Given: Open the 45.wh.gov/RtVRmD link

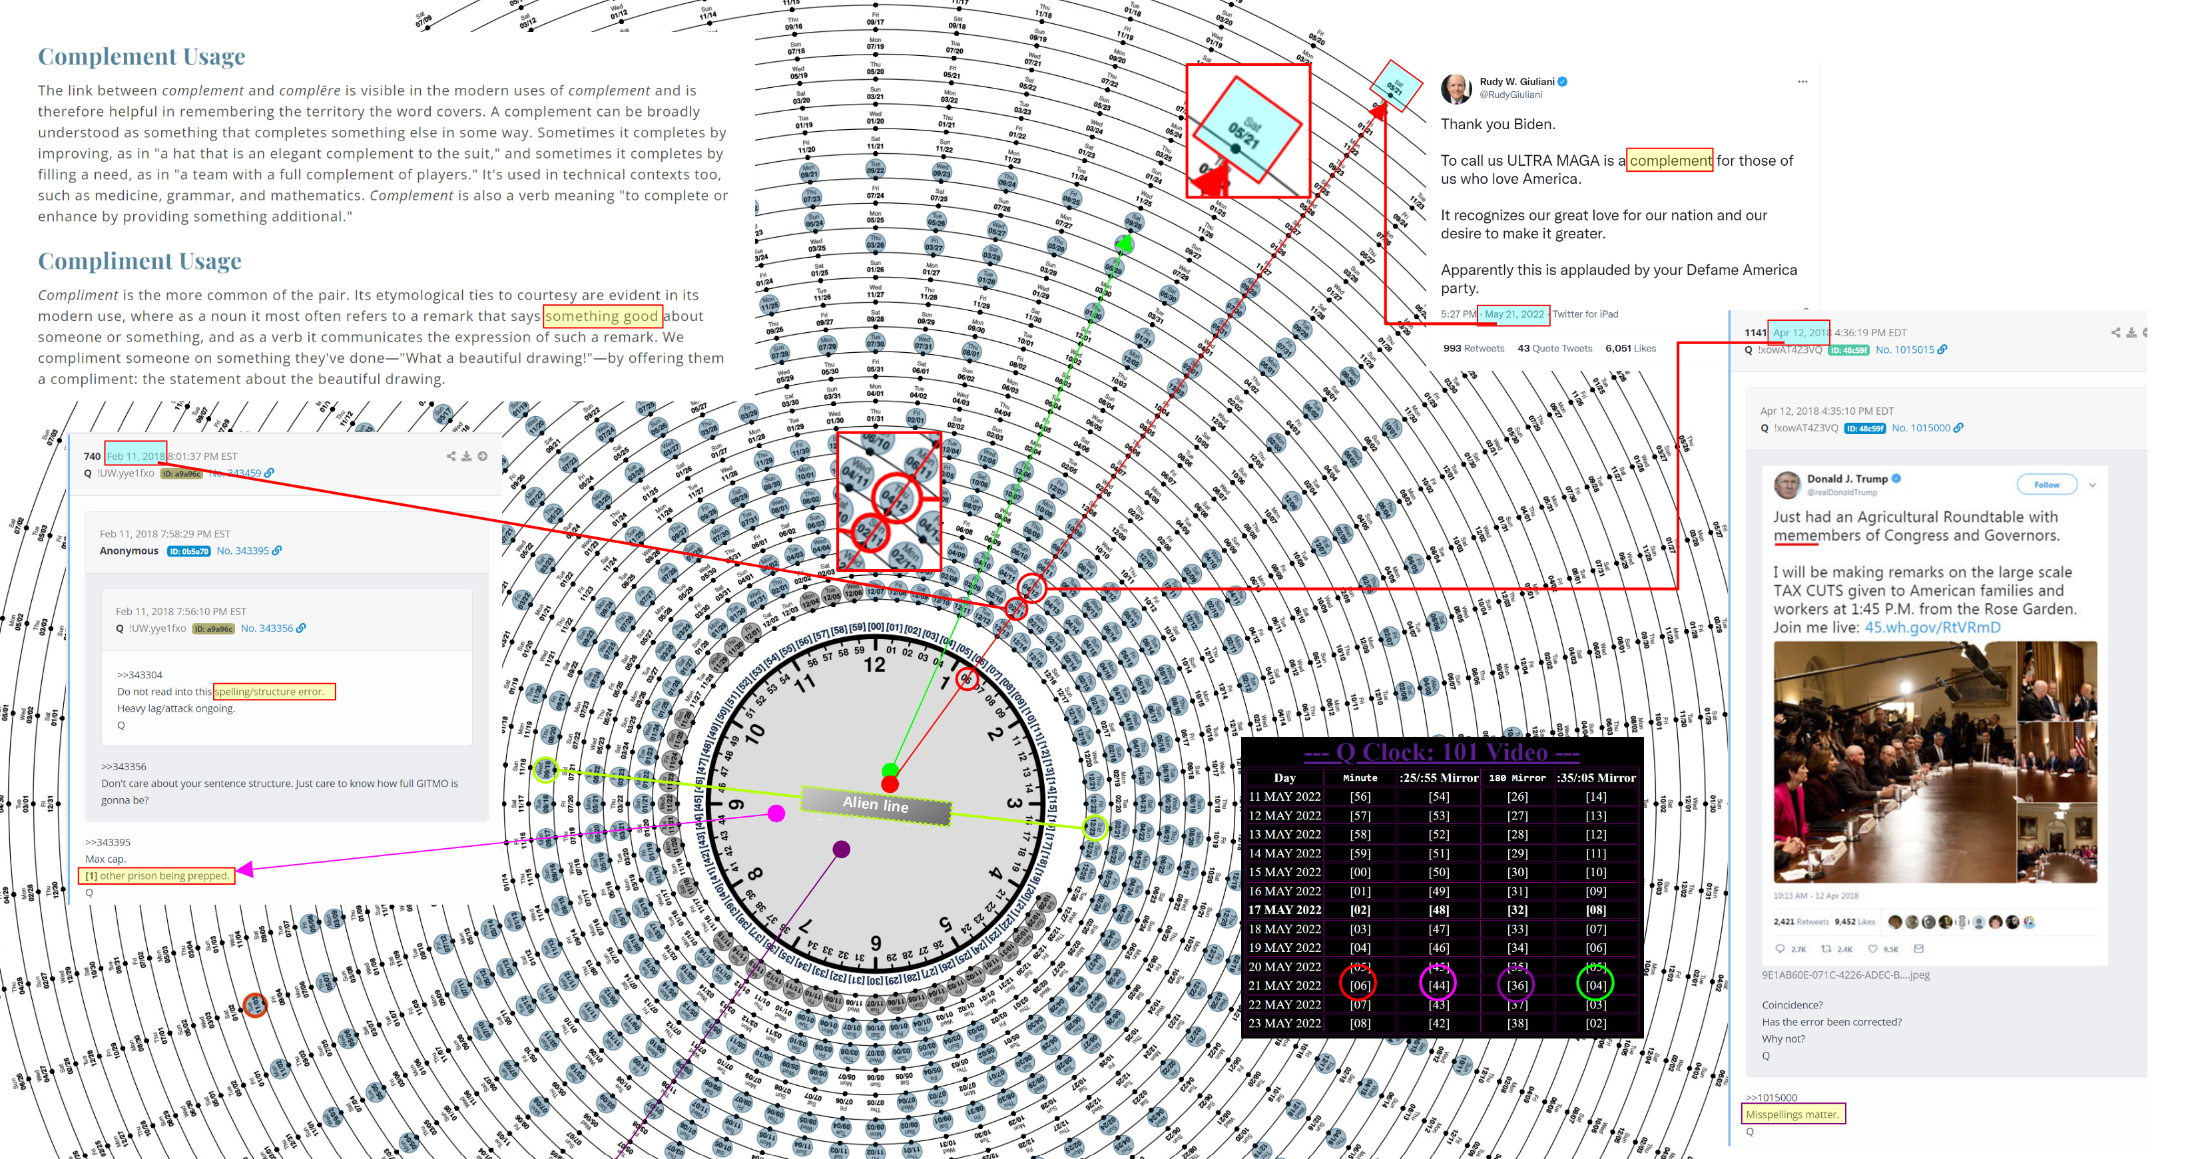Looking at the screenshot, I should [x=1932, y=627].
